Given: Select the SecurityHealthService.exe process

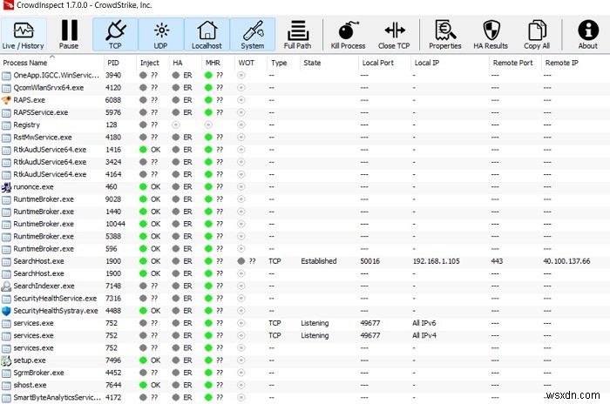Looking at the screenshot, I should tap(305, 299).
